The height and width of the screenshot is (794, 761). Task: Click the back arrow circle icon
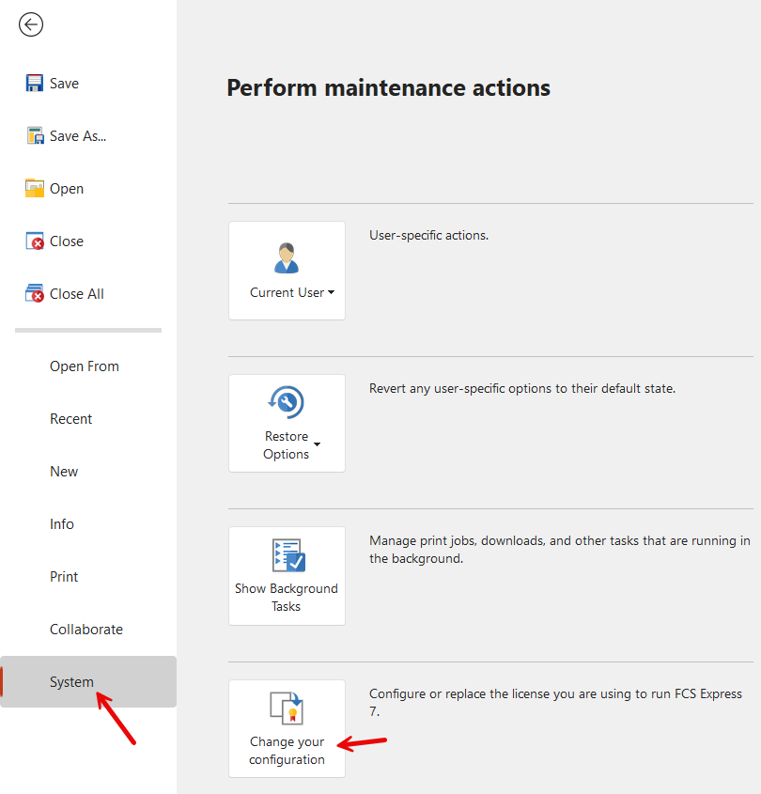click(31, 25)
